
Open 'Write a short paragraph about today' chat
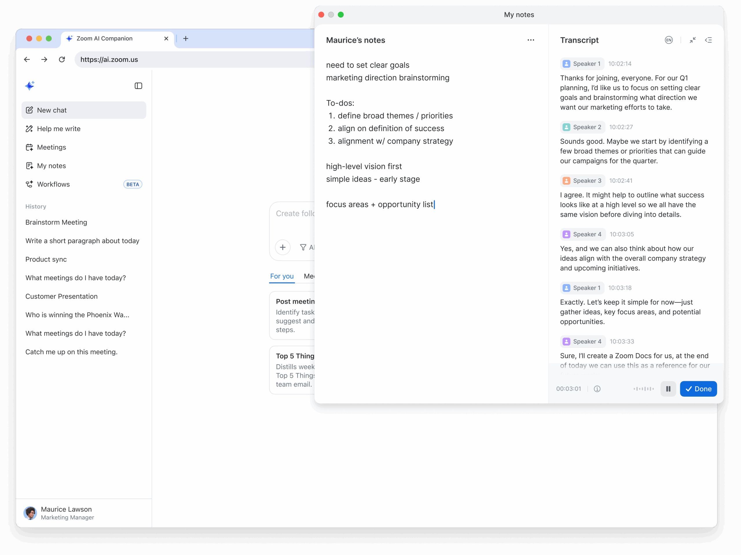pyautogui.click(x=82, y=240)
